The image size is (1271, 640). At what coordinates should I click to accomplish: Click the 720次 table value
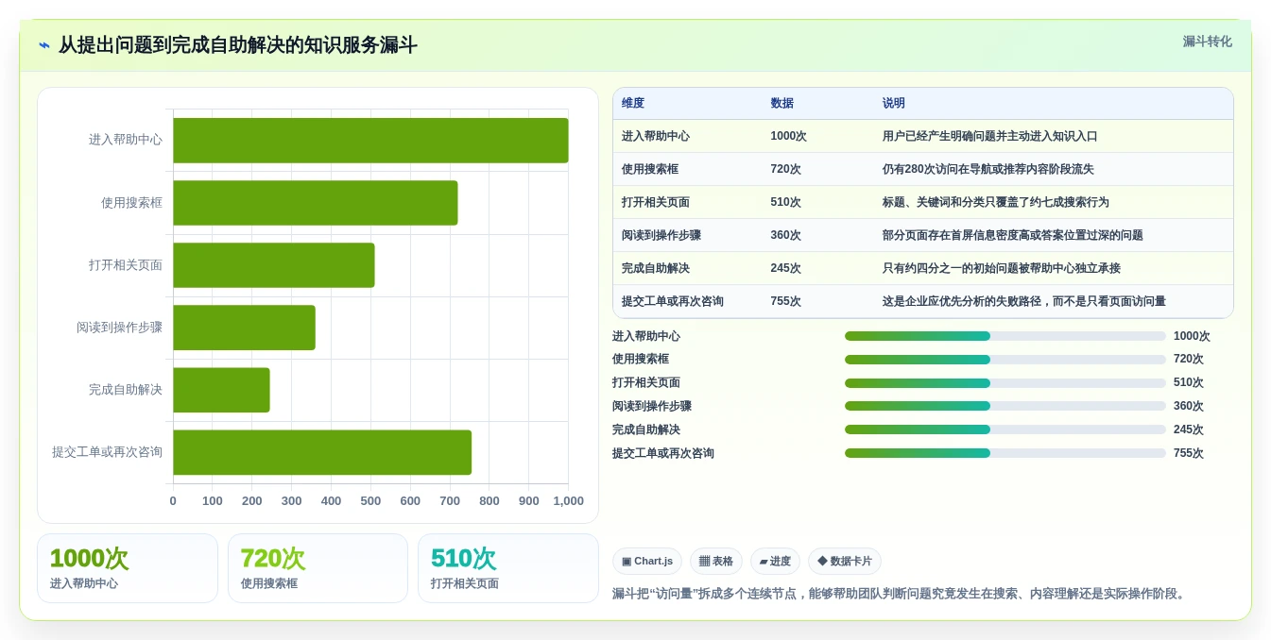point(786,169)
